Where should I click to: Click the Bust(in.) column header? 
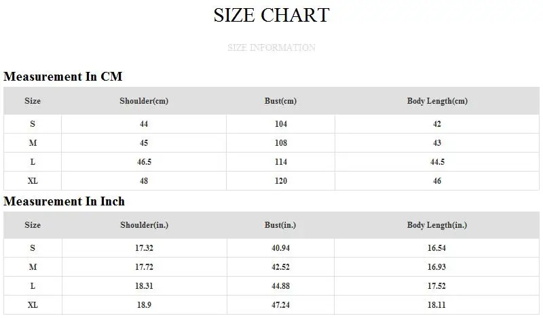280,225
